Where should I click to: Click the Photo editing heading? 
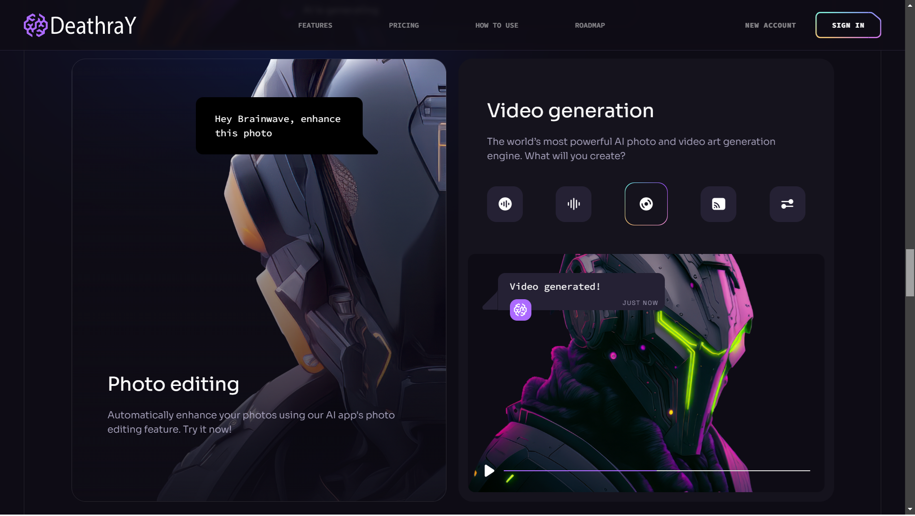(173, 384)
